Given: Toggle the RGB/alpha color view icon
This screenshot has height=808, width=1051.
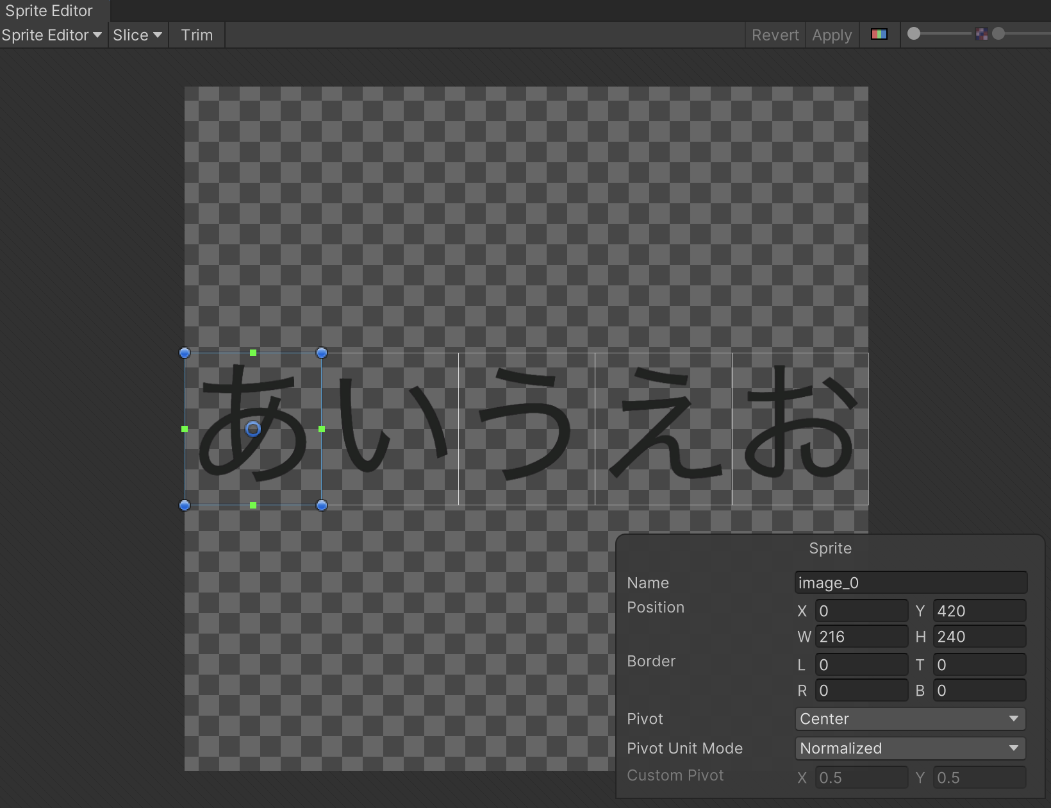Looking at the screenshot, I should [879, 35].
